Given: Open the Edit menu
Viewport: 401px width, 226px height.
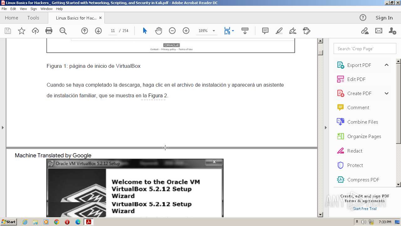Looking at the screenshot, I should click(x=13, y=9).
